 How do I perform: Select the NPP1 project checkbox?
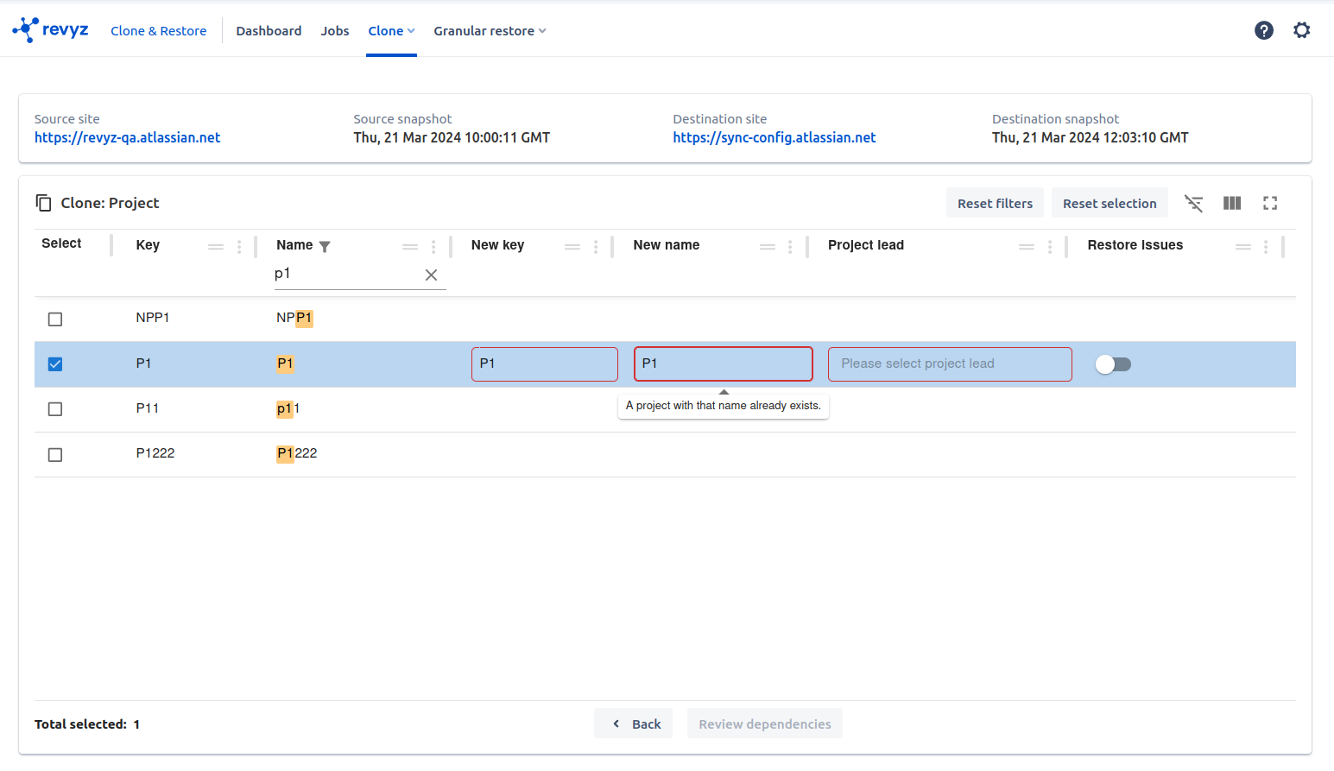tap(55, 319)
